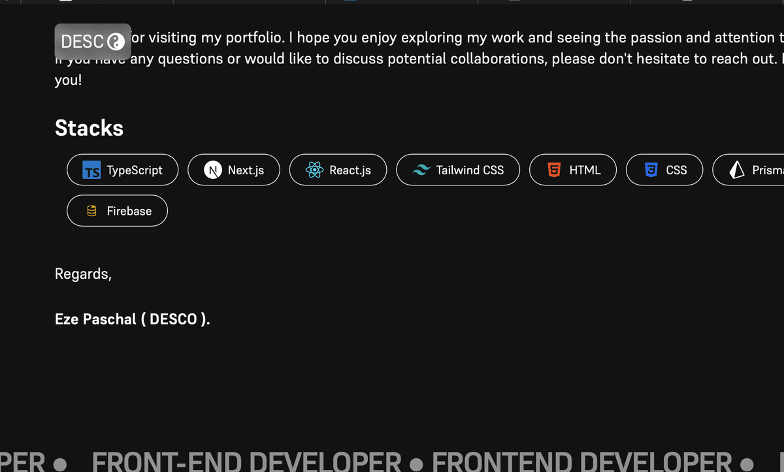This screenshot has height=472, width=784.
Task: Select the orange HTML shield icon
Action: click(x=553, y=170)
